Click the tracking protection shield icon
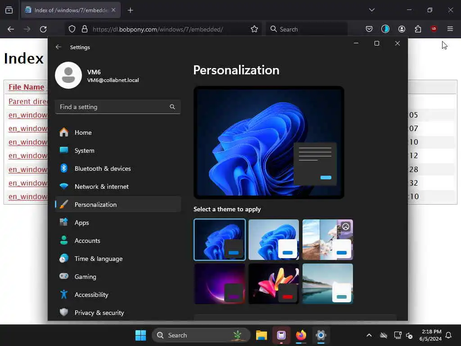461x346 pixels. pos(72,29)
